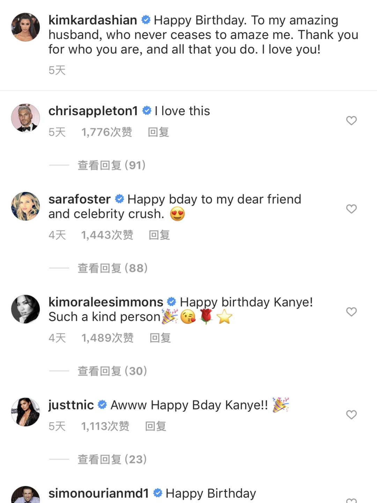Like chrisappleton1's comment with the heart

(x=351, y=120)
